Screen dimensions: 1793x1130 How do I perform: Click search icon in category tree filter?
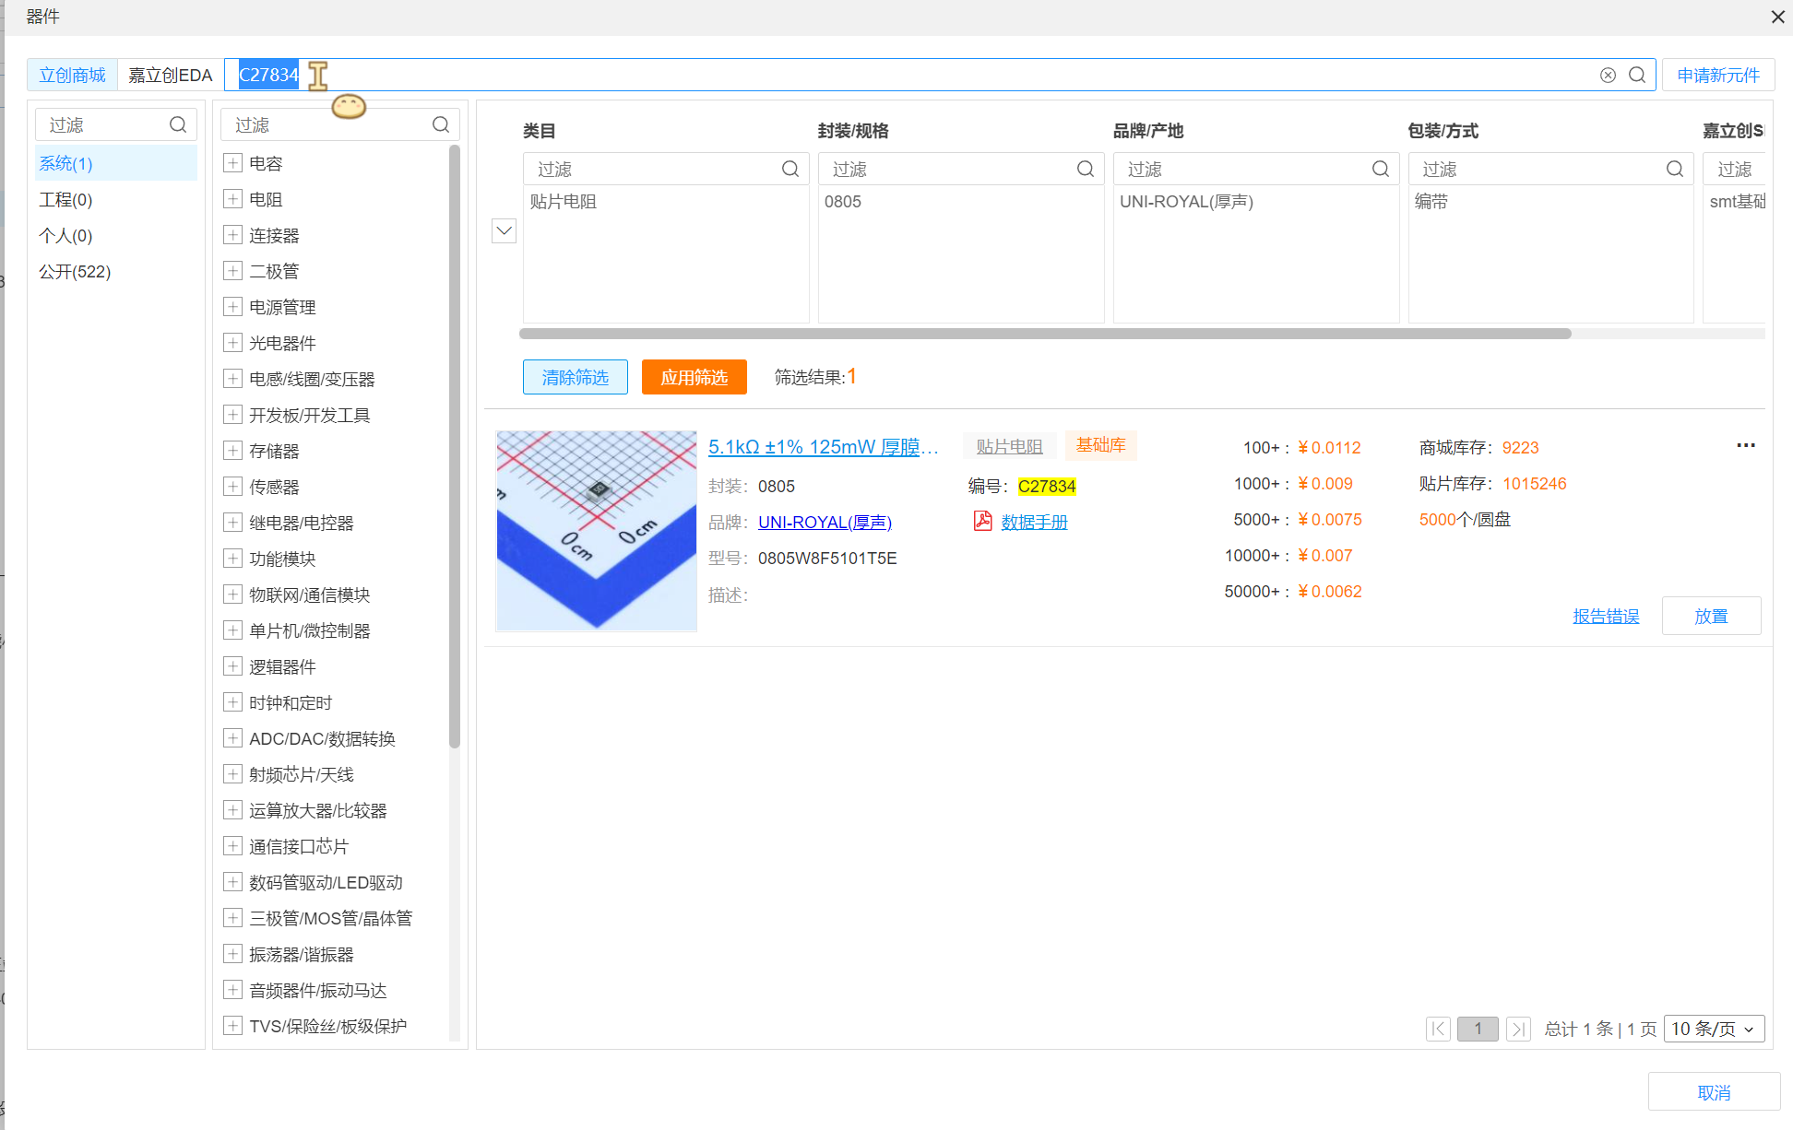tap(441, 124)
